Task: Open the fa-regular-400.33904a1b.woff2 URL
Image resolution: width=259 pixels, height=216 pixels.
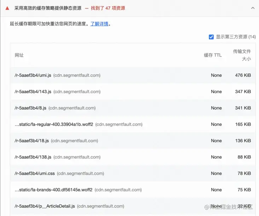Action: [54, 124]
